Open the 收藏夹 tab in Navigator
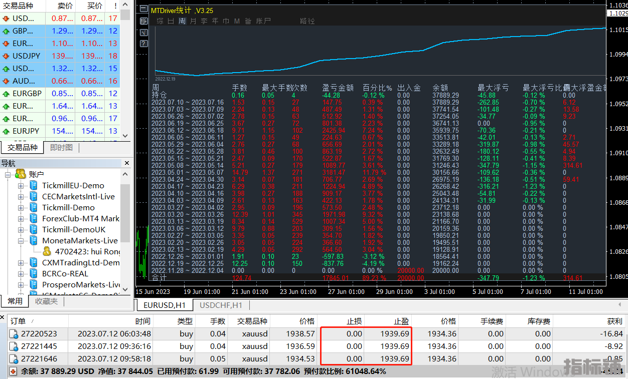 coord(46,301)
